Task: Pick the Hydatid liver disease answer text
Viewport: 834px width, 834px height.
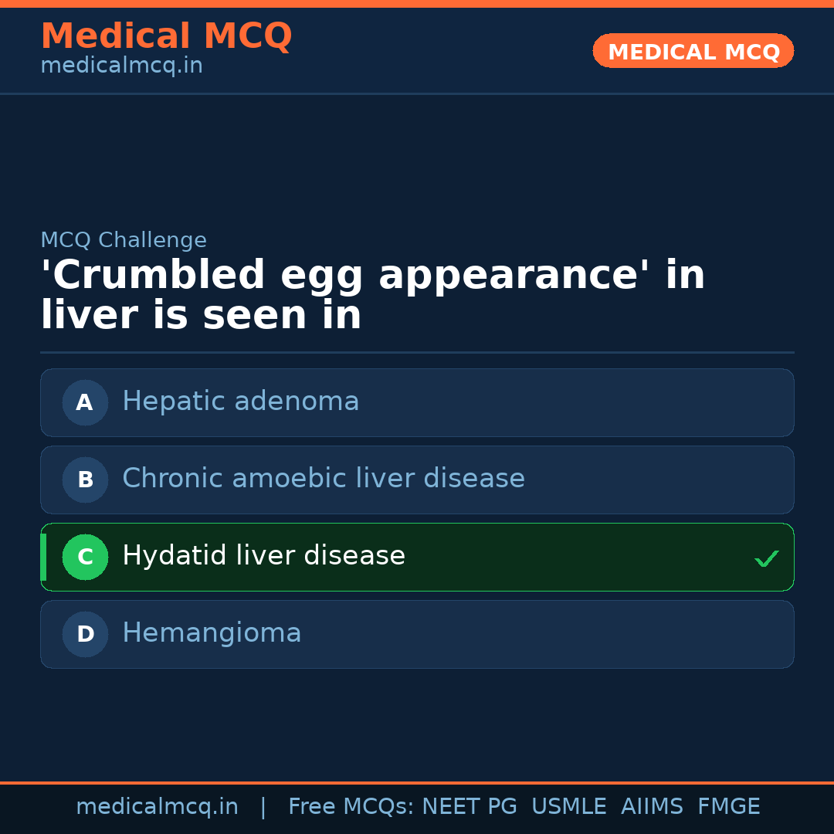Action: 263,556
